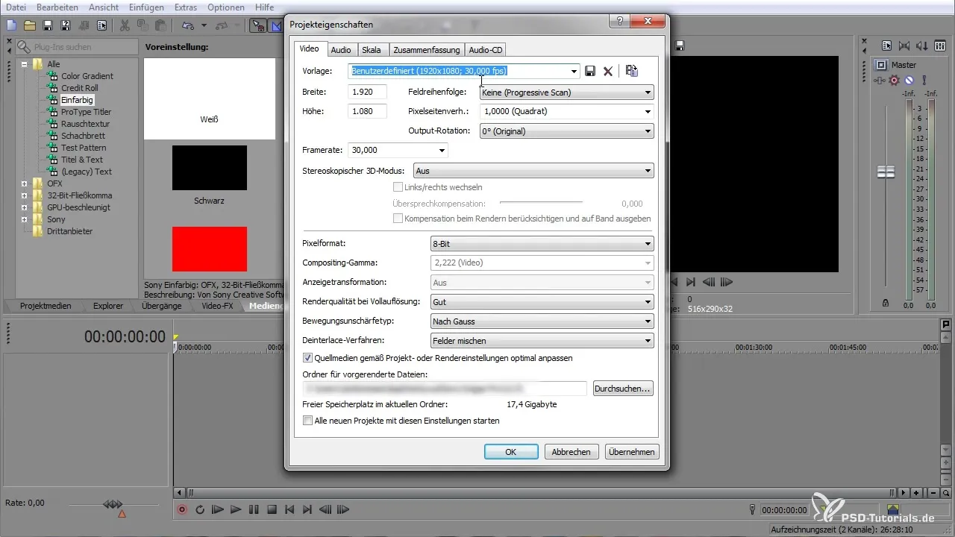This screenshot has width=955, height=537.
Task: Click the downmix output icon in the mixer
Action: 904,45
